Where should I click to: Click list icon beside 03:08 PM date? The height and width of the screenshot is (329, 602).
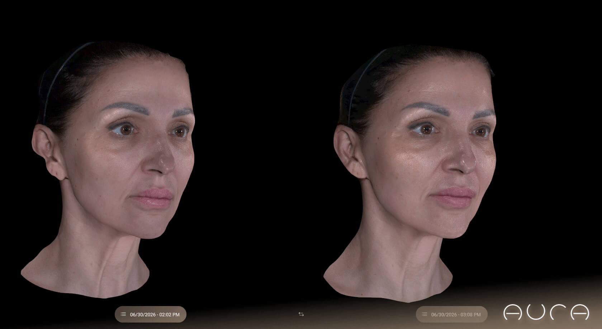point(425,314)
